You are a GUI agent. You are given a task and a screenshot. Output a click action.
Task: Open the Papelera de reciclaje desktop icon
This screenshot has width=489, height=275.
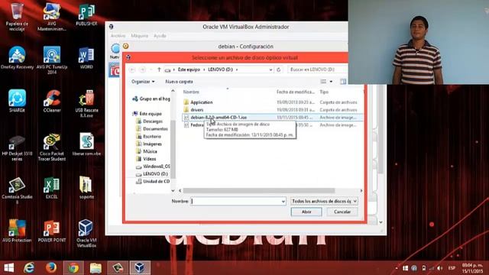point(17,17)
